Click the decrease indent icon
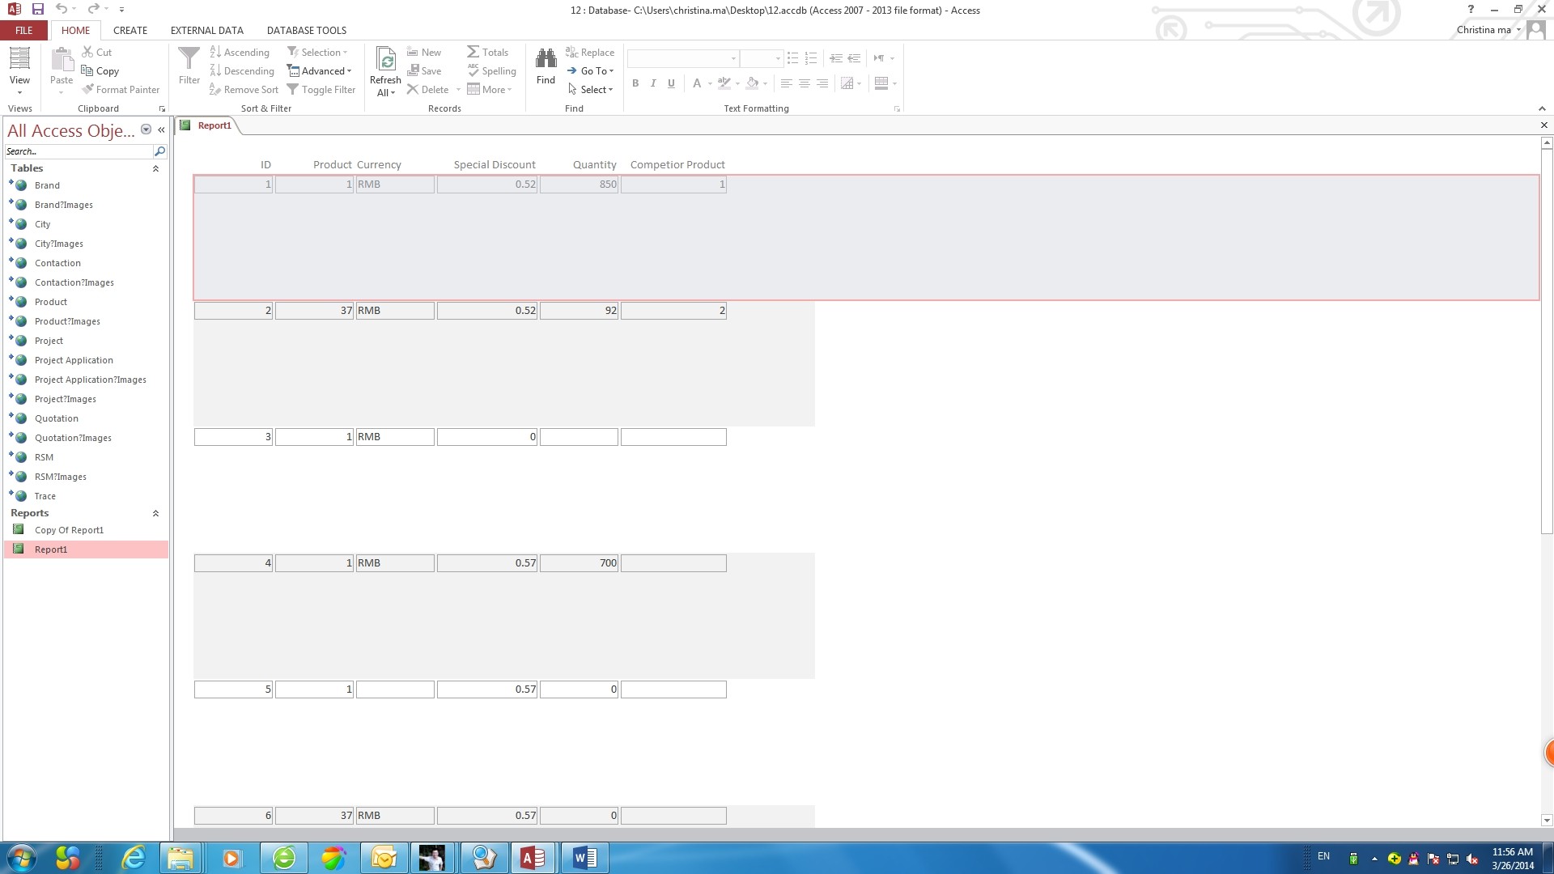Screen dimensions: 1554x874 pyautogui.click(x=854, y=58)
